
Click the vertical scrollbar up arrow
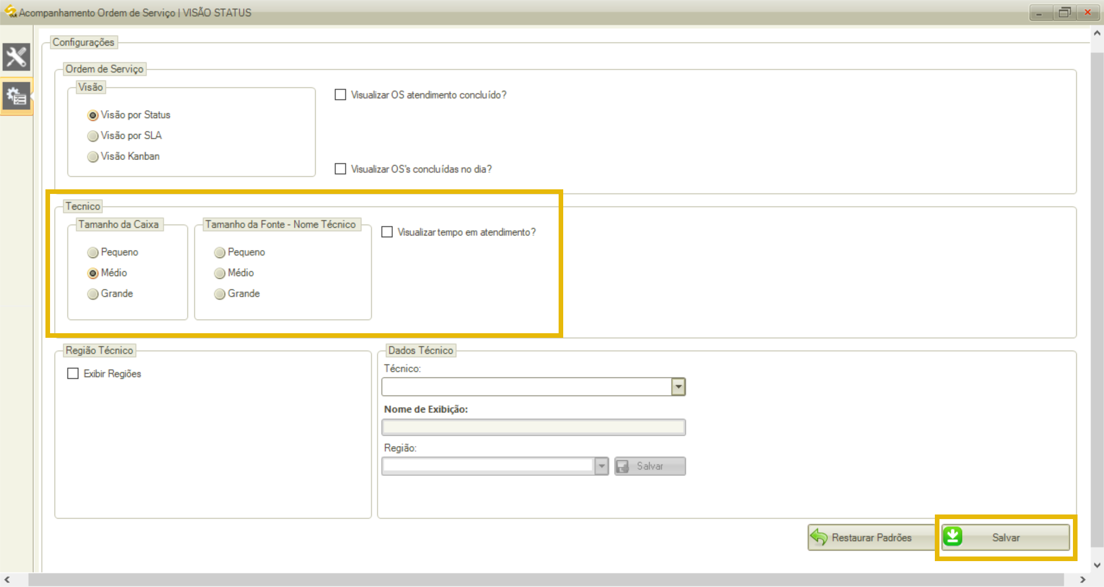(1097, 33)
